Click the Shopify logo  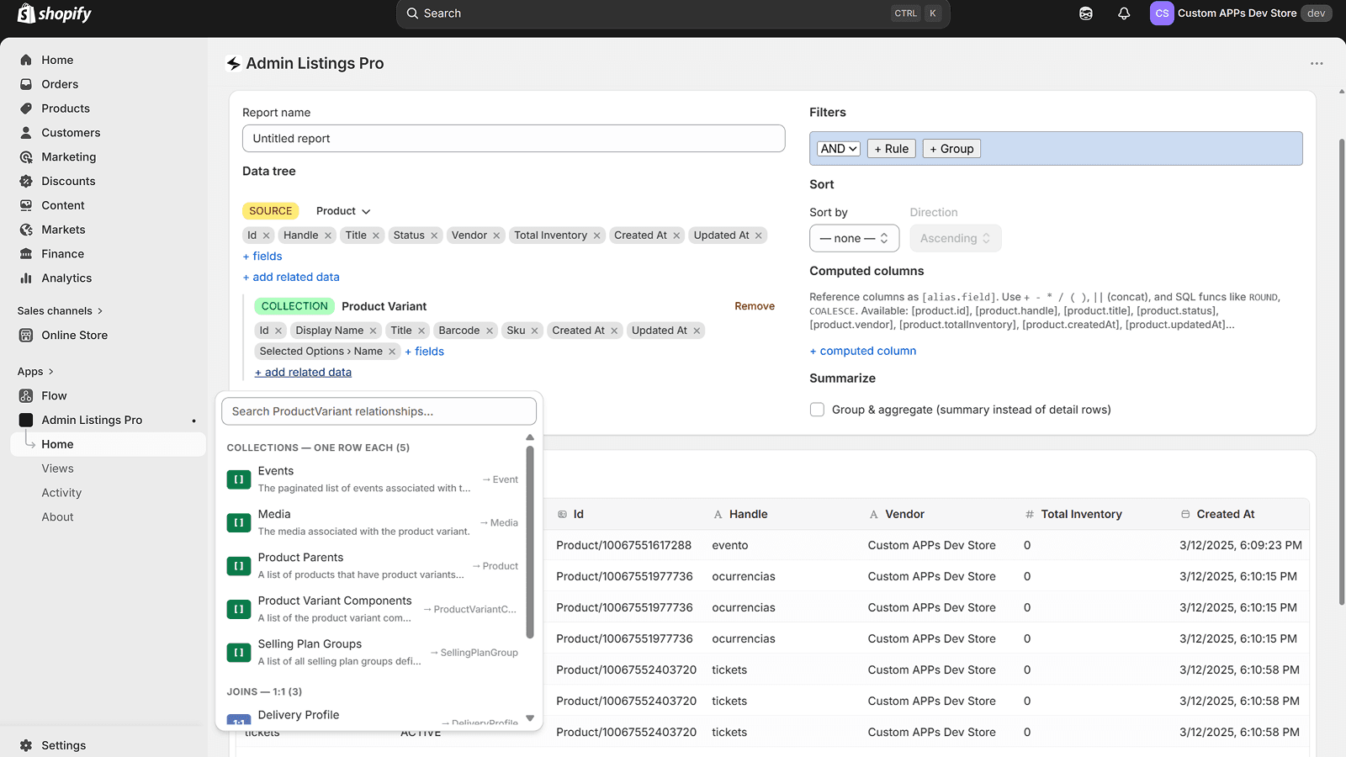click(54, 13)
